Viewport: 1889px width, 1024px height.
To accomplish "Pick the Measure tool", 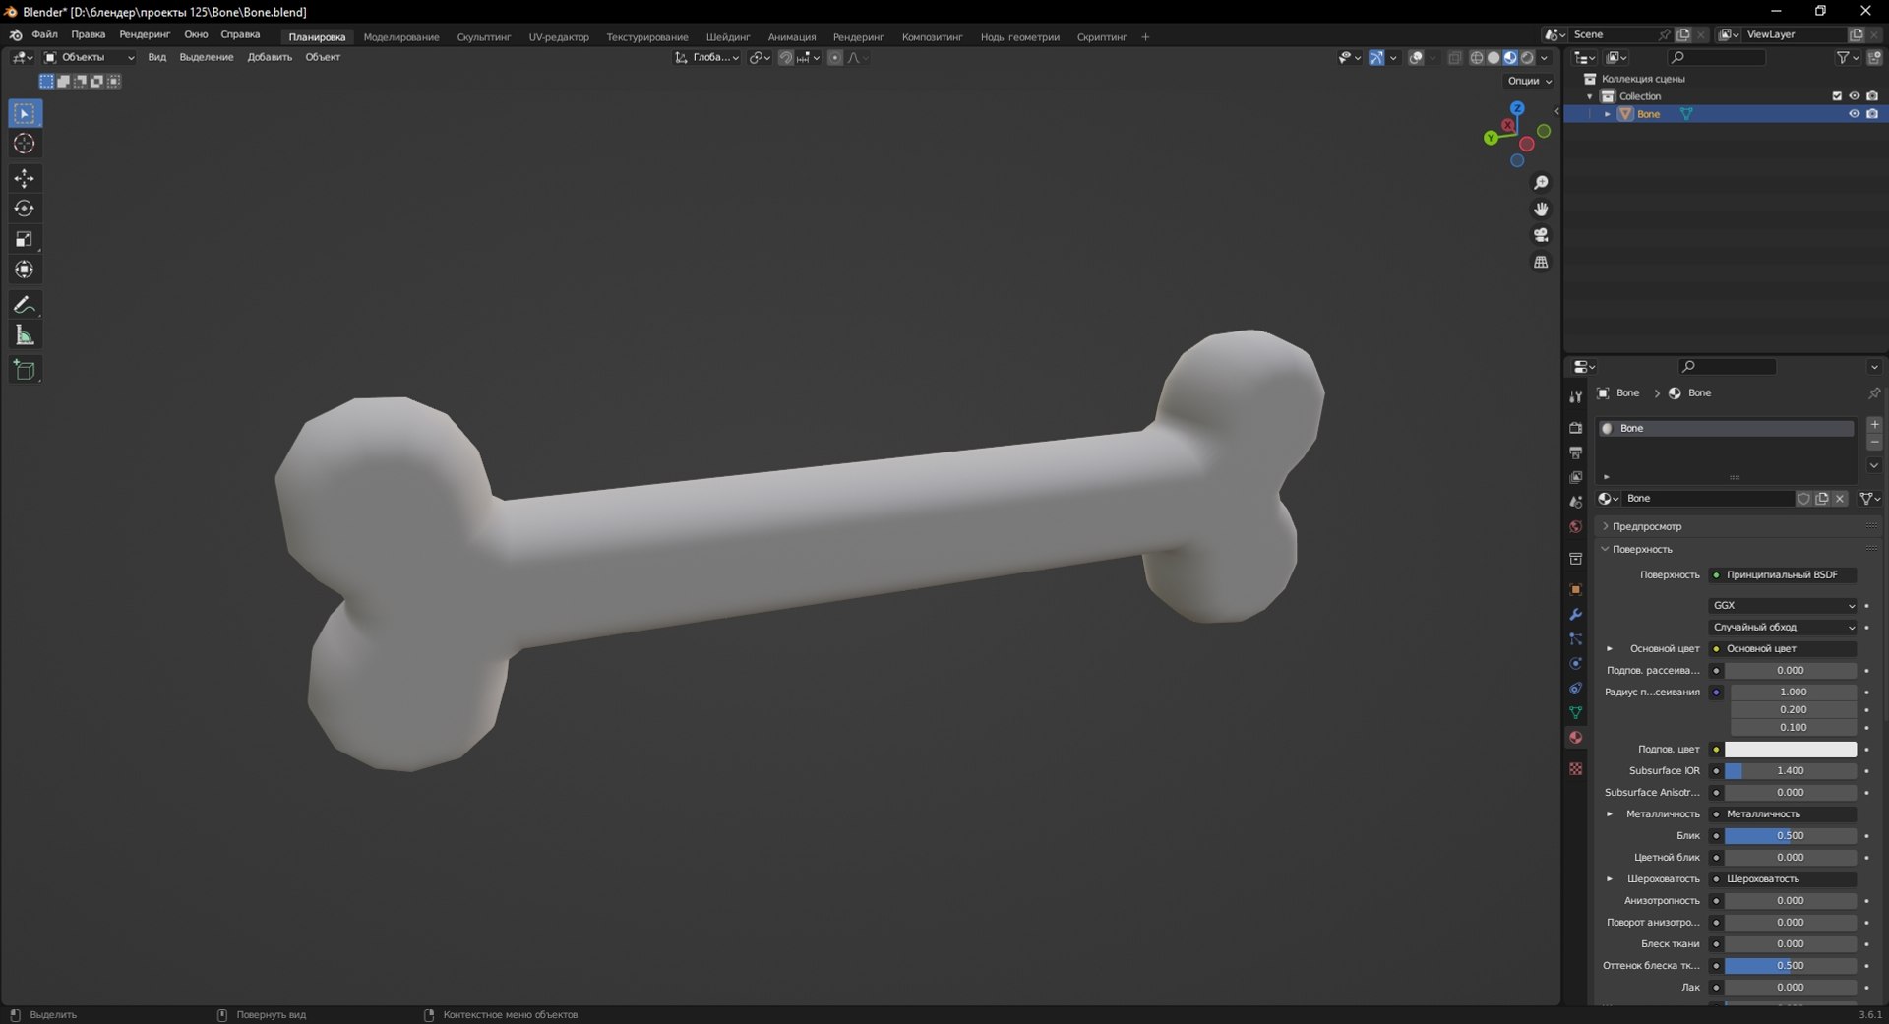I will tap(25, 335).
